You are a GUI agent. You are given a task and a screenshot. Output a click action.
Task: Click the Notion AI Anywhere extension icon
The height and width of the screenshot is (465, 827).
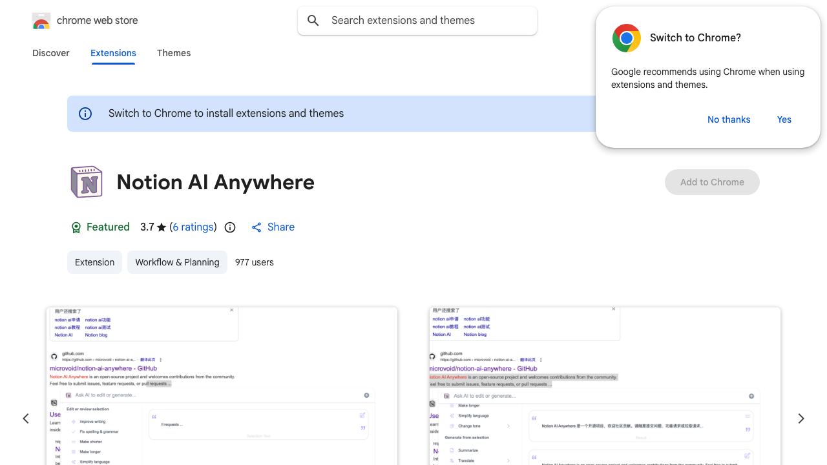tap(87, 182)
